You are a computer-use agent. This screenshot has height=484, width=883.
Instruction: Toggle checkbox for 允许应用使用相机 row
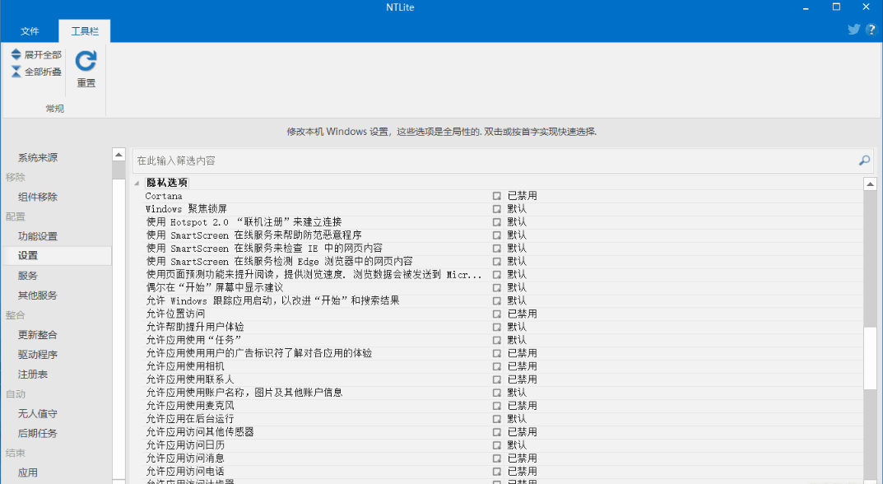[497, 366]
